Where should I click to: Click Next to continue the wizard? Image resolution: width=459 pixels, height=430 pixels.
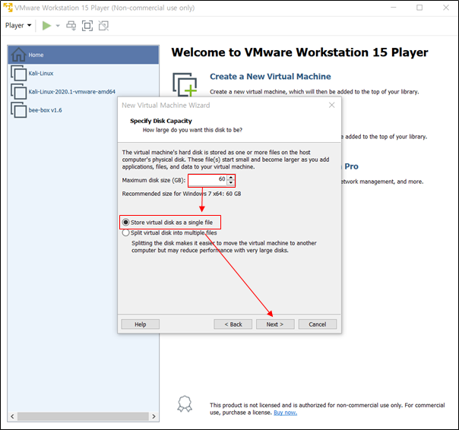point(275,324)
